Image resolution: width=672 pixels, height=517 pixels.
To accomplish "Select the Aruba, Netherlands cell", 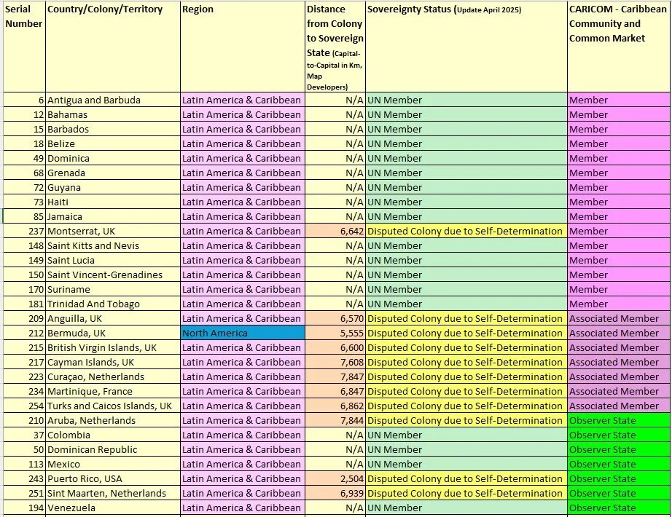I will [113, 420].
